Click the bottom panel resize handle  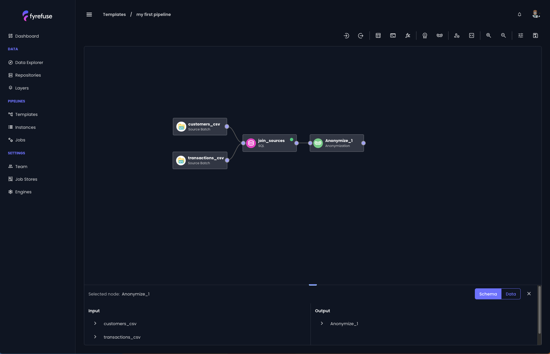313,285
